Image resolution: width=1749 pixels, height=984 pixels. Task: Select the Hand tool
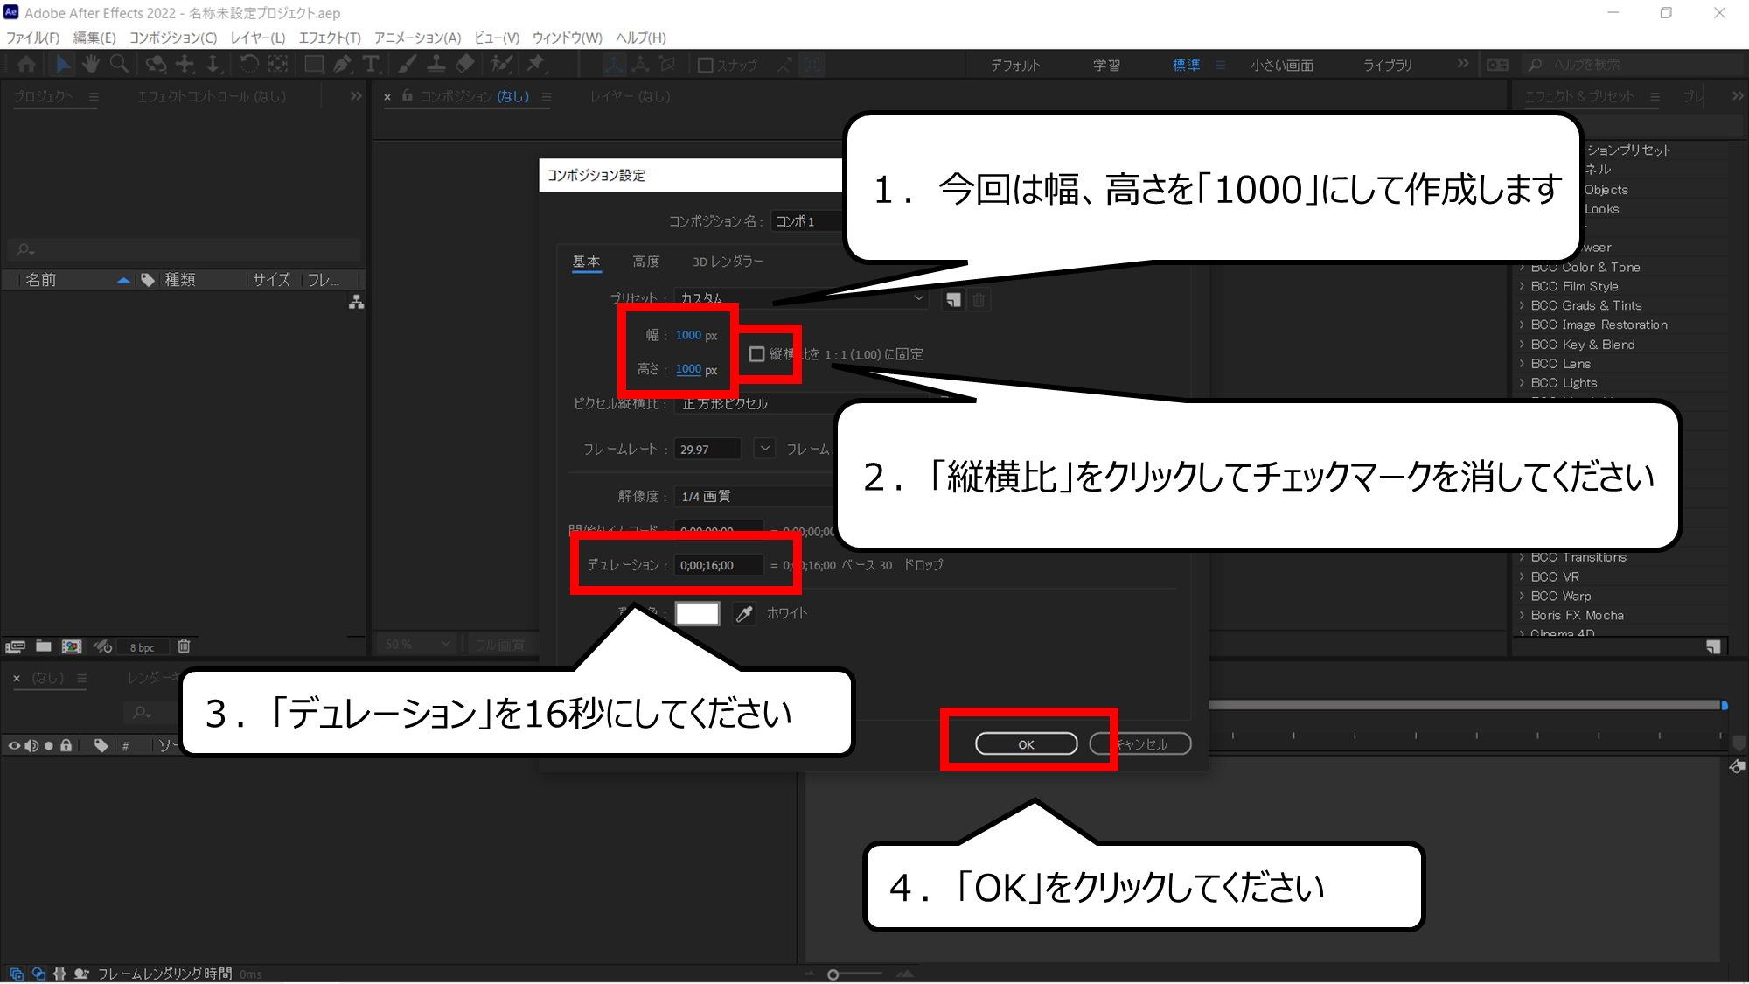click(x=91, y=64)
